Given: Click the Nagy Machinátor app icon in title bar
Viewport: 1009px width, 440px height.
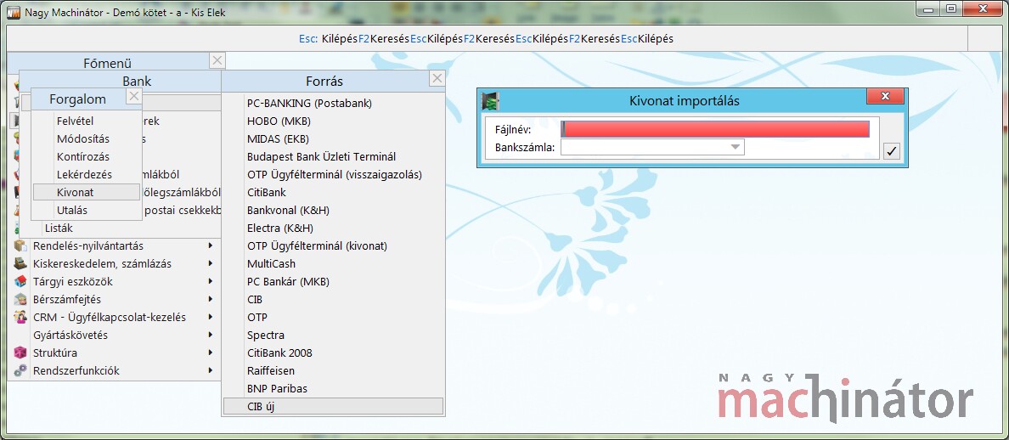Looking at the screenshot, I should pos(13,12).
